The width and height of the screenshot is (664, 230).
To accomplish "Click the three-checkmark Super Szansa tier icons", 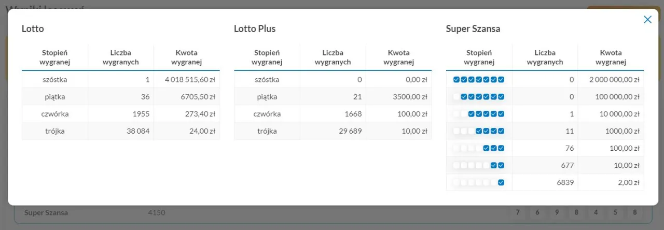I will [x=493, y=148].
